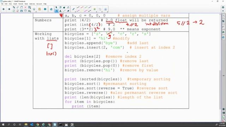The image size is (226, 127).
Task: Open the Format menu
Action: 21,4
